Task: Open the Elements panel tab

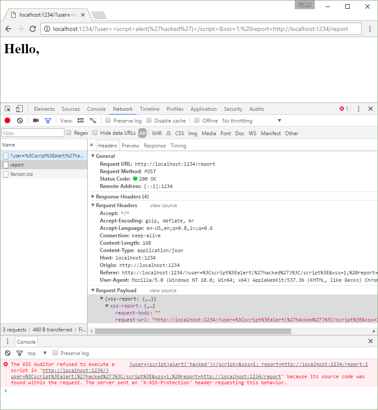Action: [x=44, y=109]
